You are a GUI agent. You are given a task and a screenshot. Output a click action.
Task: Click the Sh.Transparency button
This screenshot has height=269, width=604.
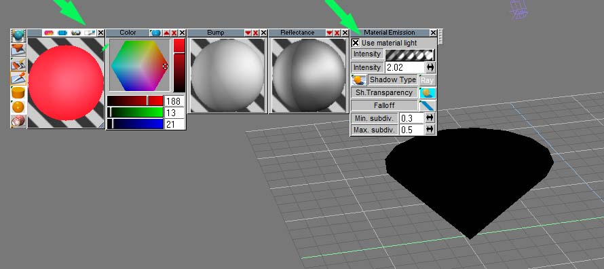[x=384, y=93]
